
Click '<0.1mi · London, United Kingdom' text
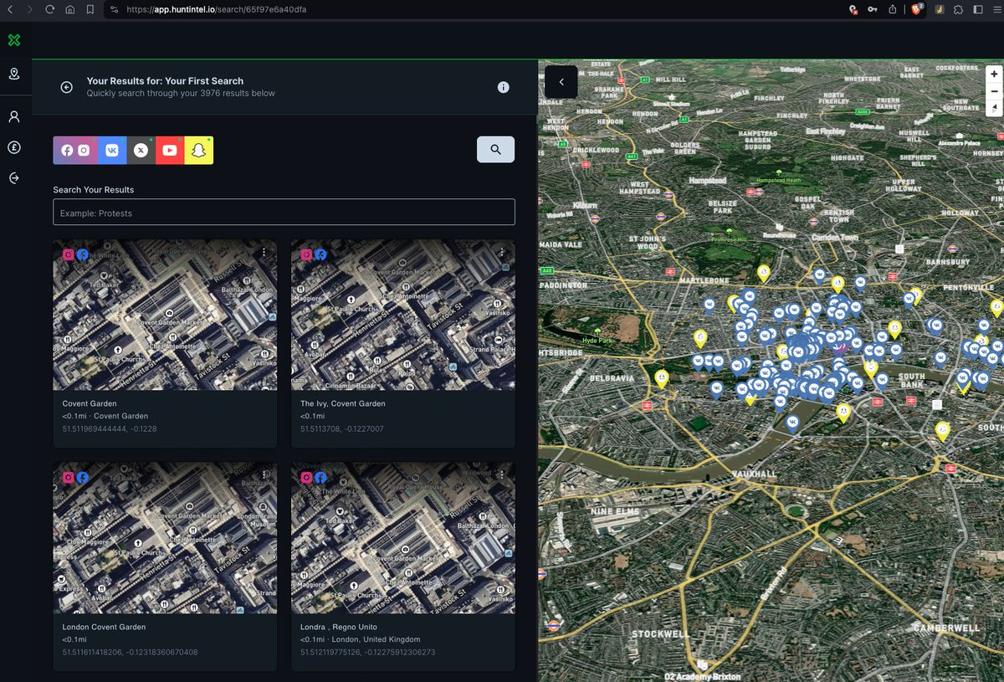coord(361,639)
